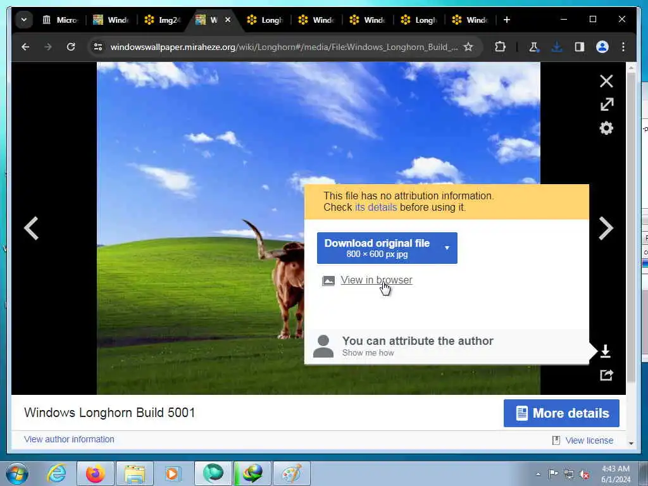Click the More details button
648x486 pixels.
pos(561,413)
